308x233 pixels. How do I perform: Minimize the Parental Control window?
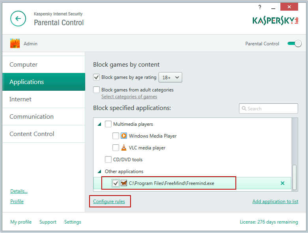(x=273, y=8)
